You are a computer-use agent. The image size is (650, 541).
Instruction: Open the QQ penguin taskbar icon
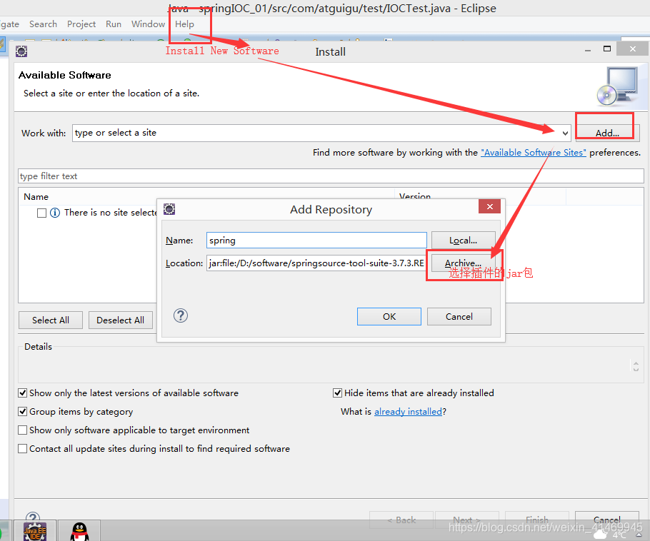pos(79,531)
